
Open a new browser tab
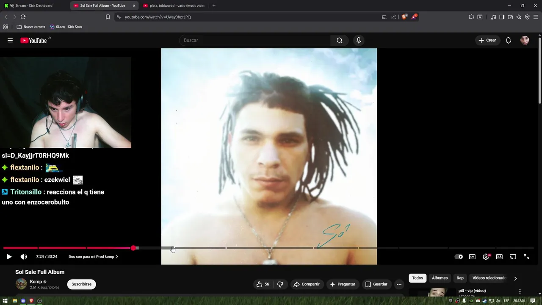[x=214, y=6]
